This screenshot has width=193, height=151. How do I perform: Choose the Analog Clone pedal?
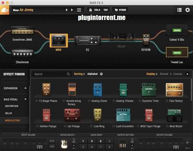[x=98, y=90]
